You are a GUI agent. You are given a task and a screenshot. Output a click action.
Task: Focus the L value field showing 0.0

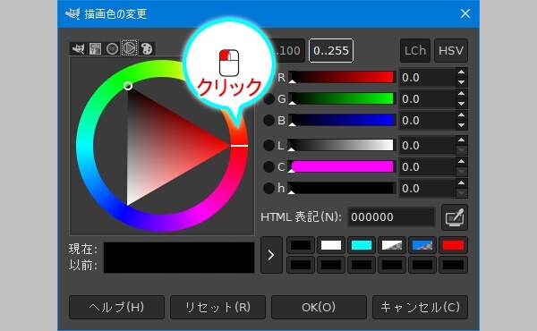pos(428,146)
